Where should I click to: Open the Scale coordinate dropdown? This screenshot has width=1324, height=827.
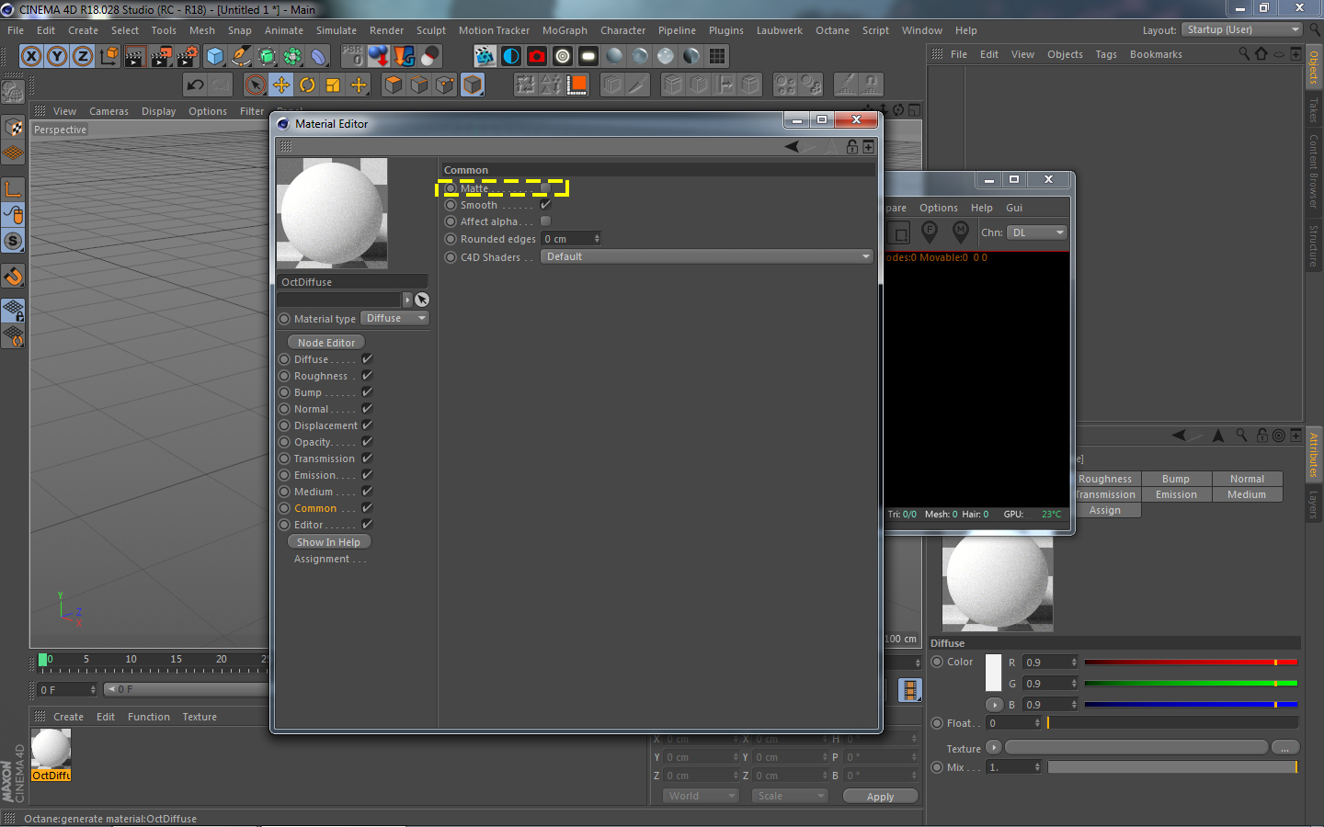[790, 797]
